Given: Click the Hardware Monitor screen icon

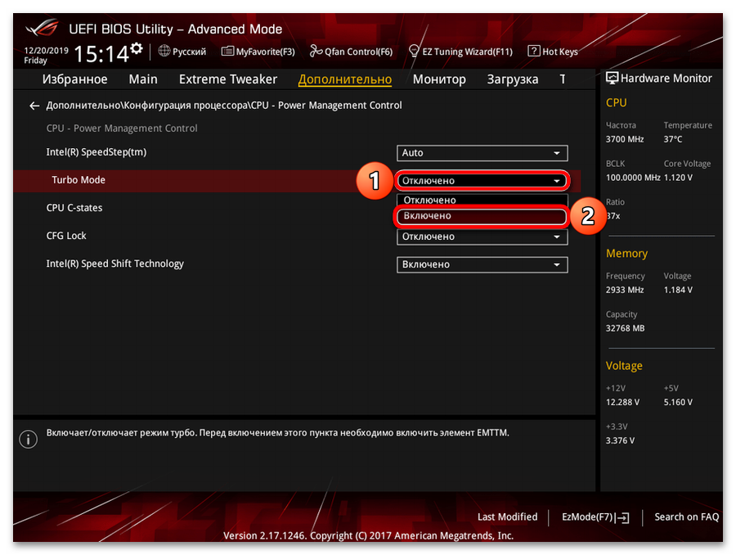Looking at the screenshot, I should point(612,78).
